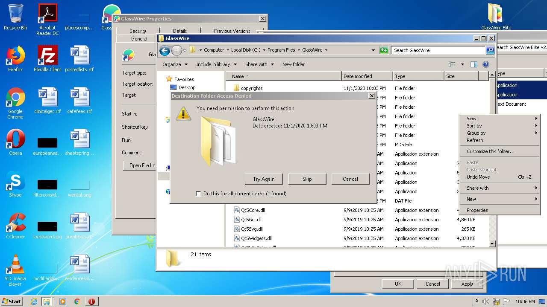Cancel the access denied dialog
Screen dimensions: 547x307
click(350, 179)
